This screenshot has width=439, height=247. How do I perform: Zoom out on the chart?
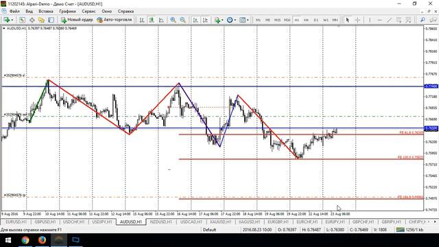(x=183, y=20)
